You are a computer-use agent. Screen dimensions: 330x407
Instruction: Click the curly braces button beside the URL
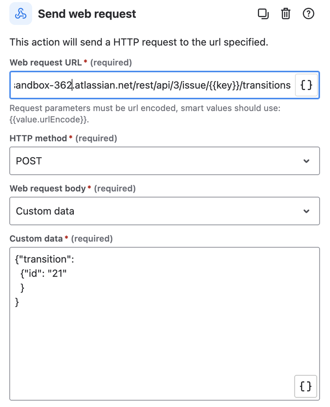[306, 85]
